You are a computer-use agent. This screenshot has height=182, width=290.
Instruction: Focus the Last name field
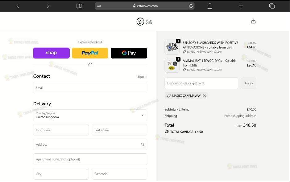click(119, 130)
